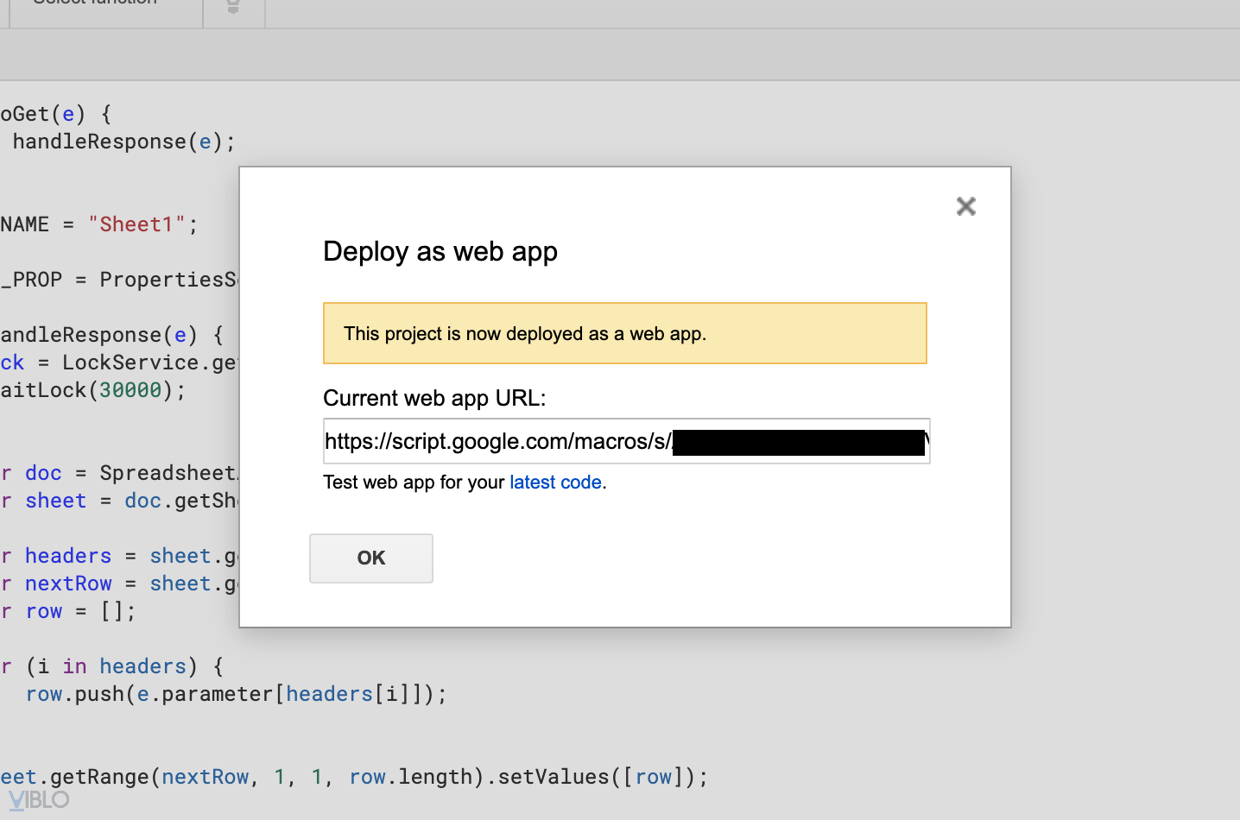The height and width of the screenshot is (820, 1240).
Task: Click the nextRow variable declaration
Action: click(x=68, y=583)
